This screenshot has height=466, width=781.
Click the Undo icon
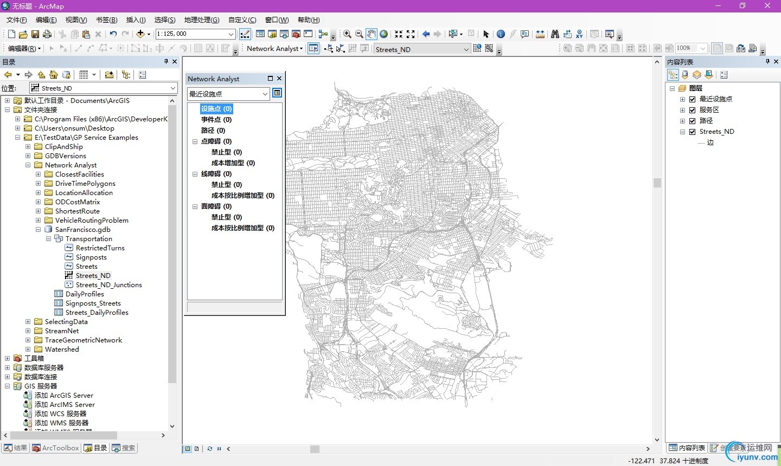113,34
